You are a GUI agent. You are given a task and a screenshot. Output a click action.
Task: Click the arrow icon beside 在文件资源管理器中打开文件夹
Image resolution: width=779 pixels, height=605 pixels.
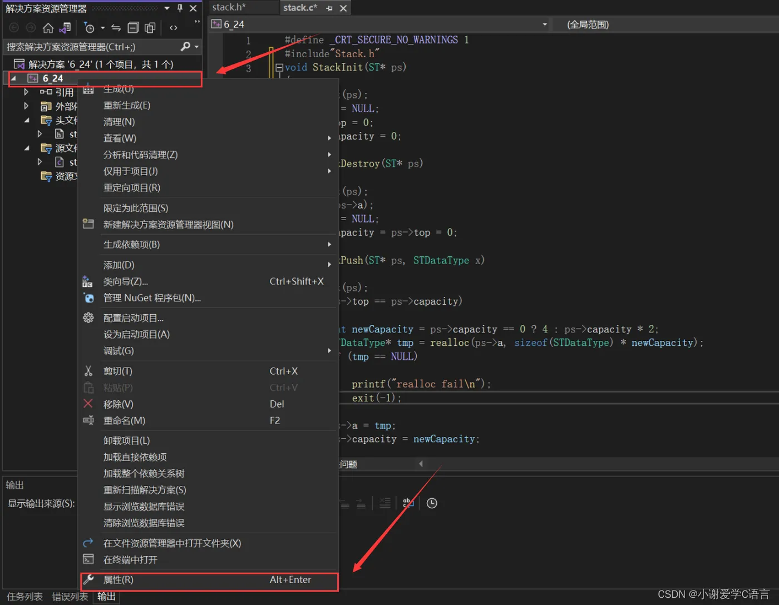88,543
